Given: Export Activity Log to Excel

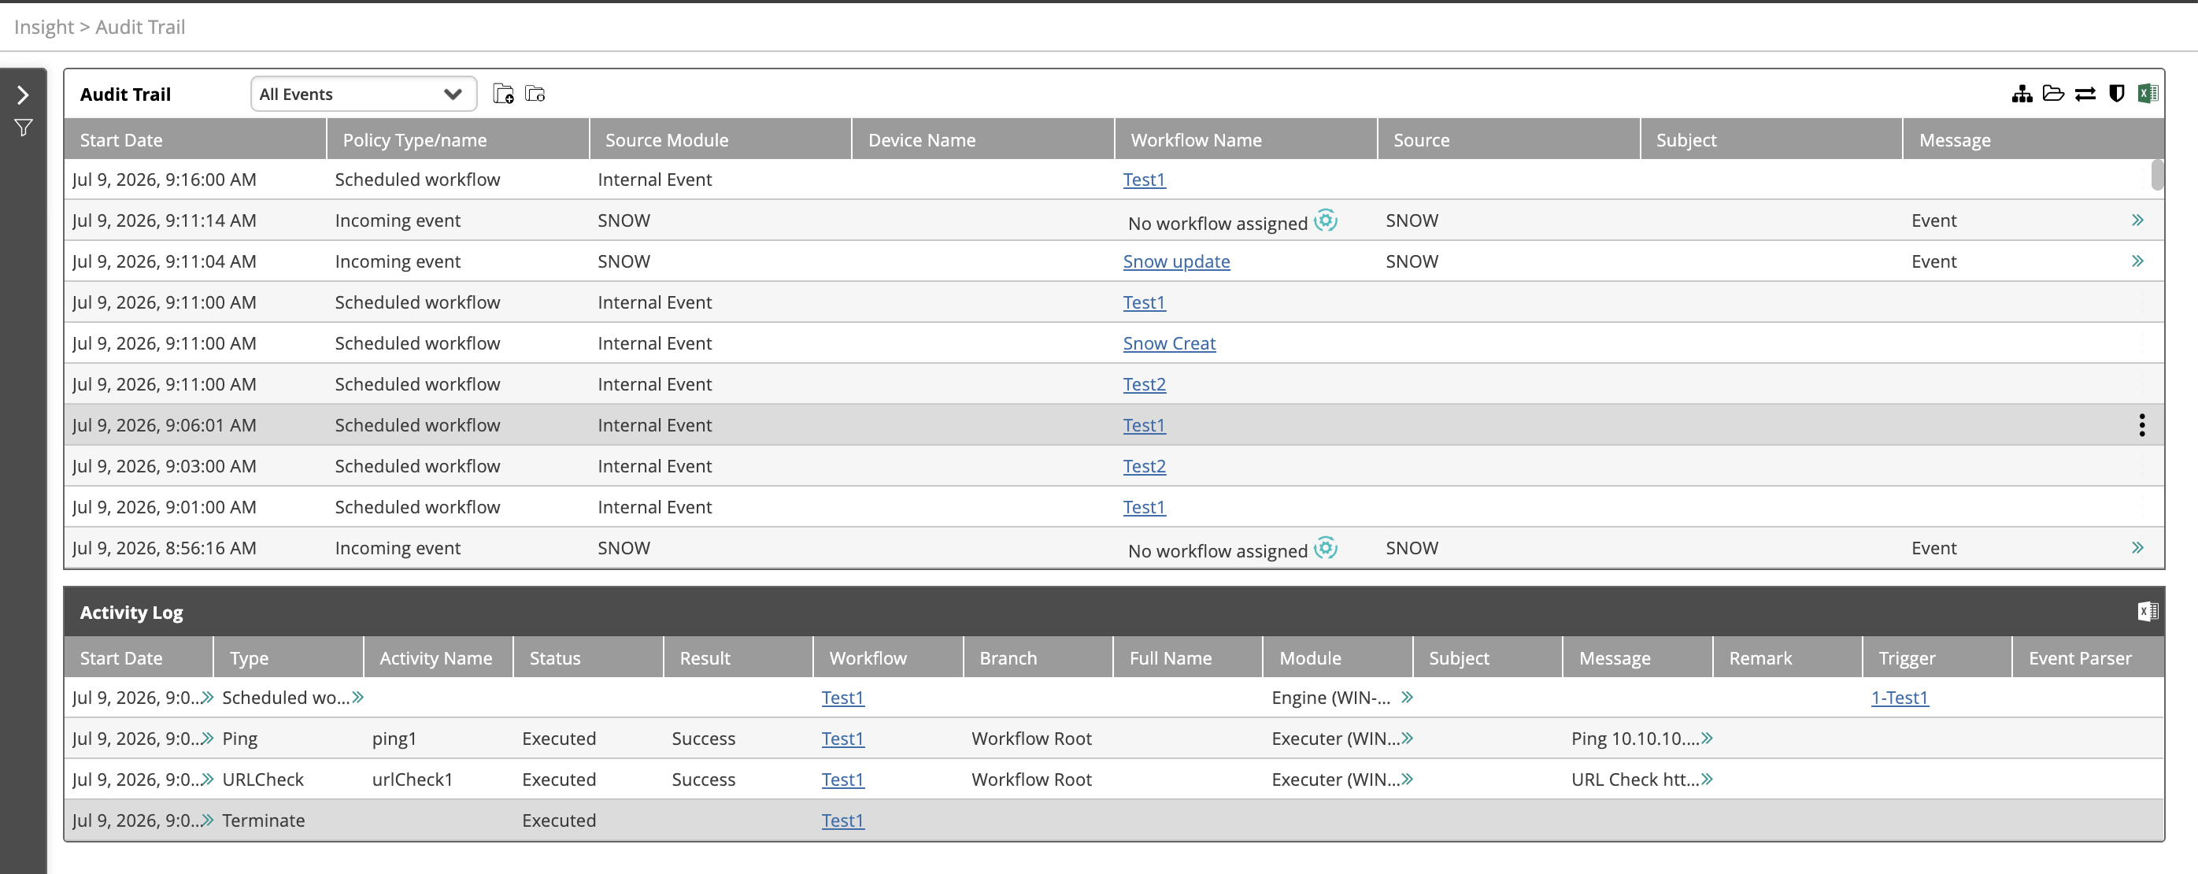Looking at the screenshot, I should coord(2147,611).
